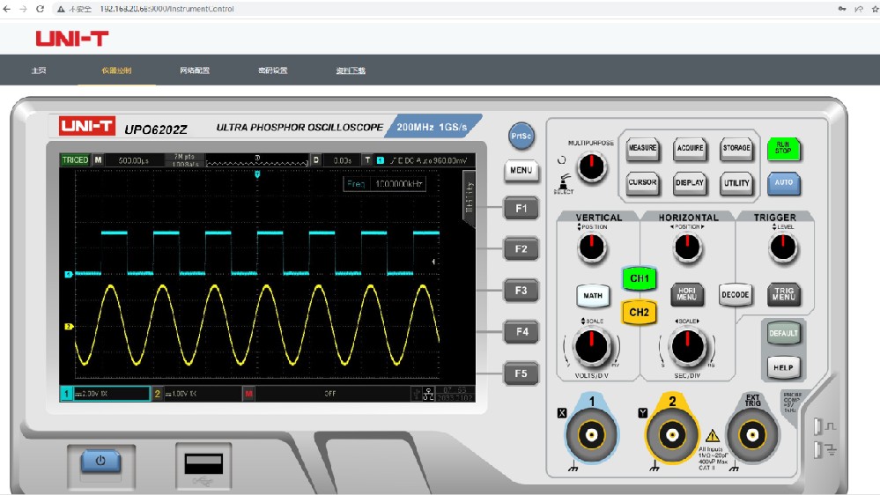
Task: Click the browser address bar
Action: pyautogui.click(x=352, y=9)
